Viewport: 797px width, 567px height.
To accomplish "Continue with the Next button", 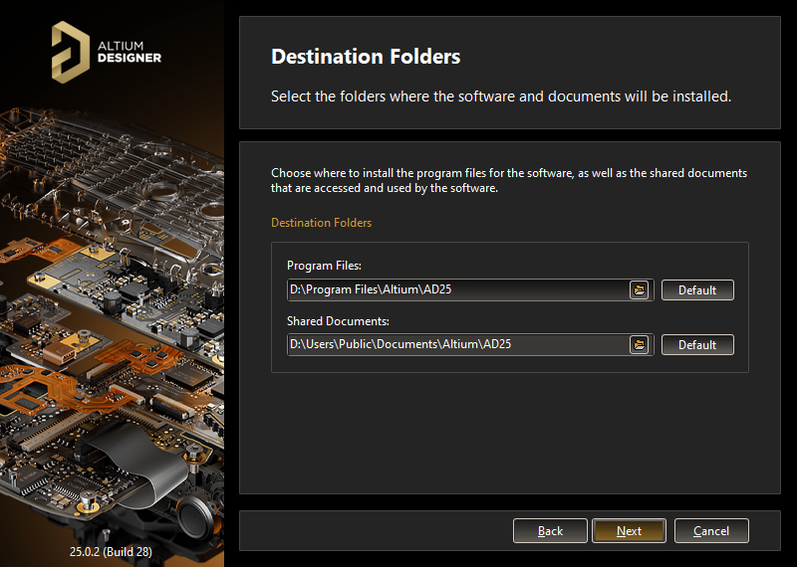I will (629, 530).
